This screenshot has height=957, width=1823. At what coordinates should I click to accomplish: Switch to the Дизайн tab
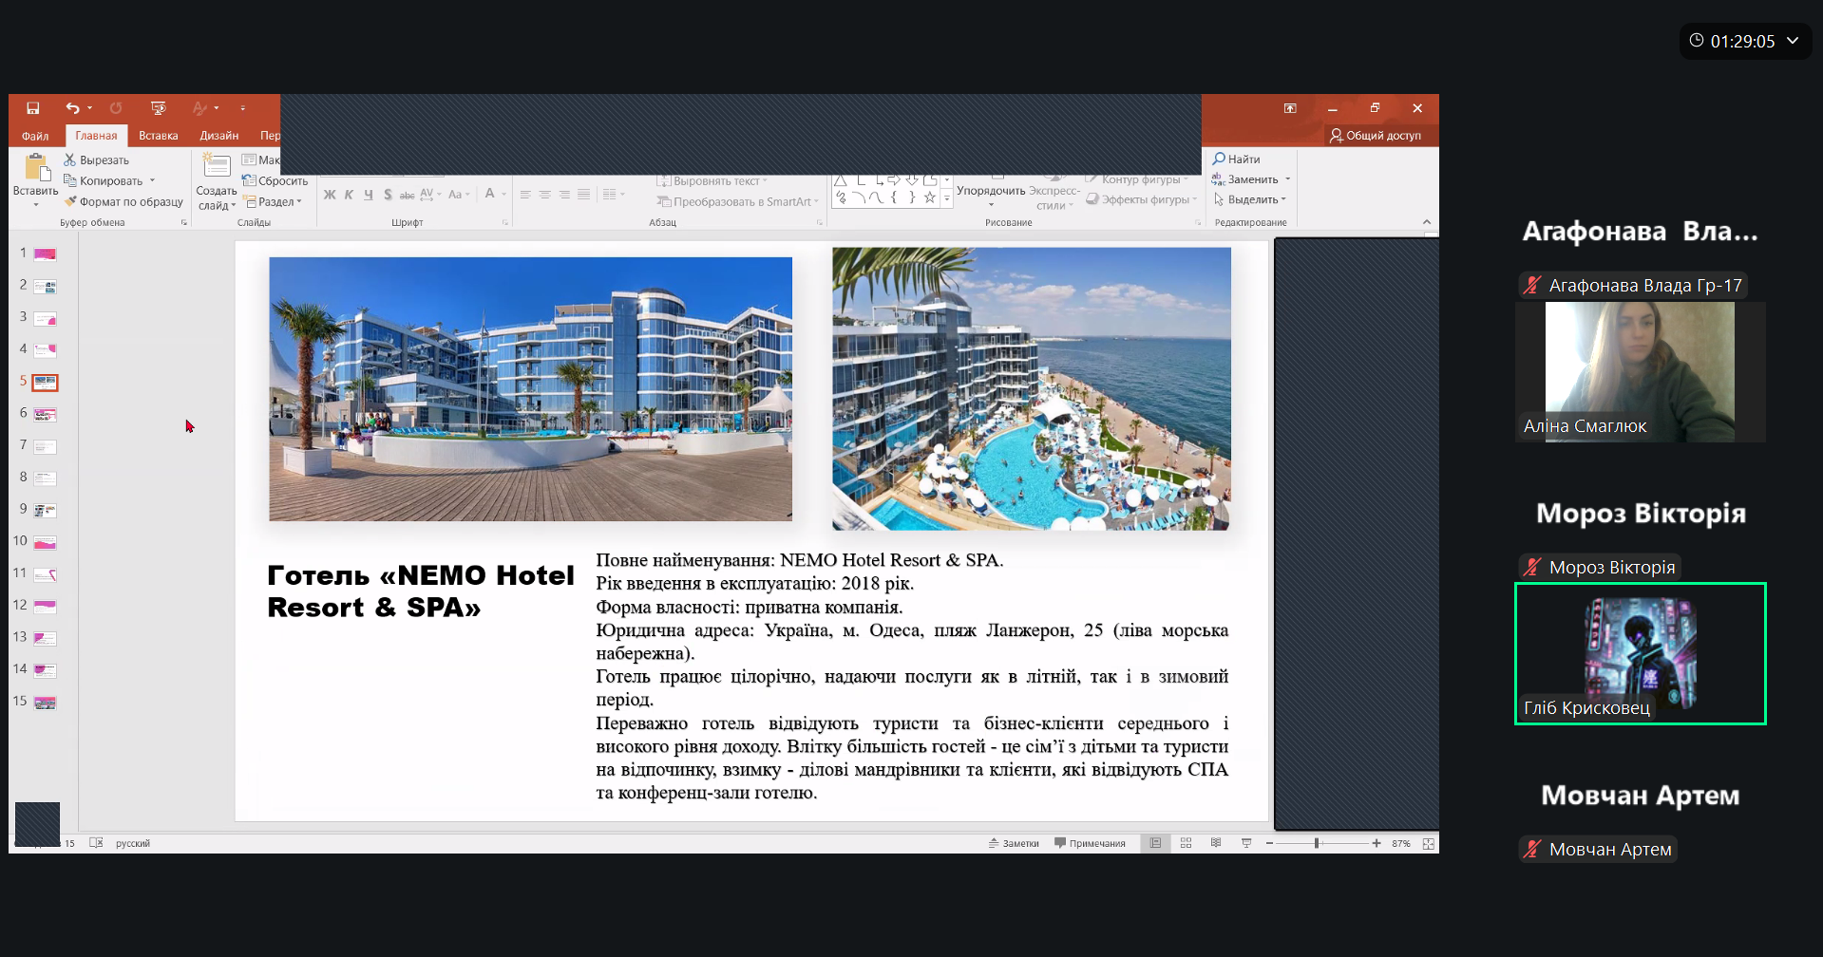pos(218,136)
